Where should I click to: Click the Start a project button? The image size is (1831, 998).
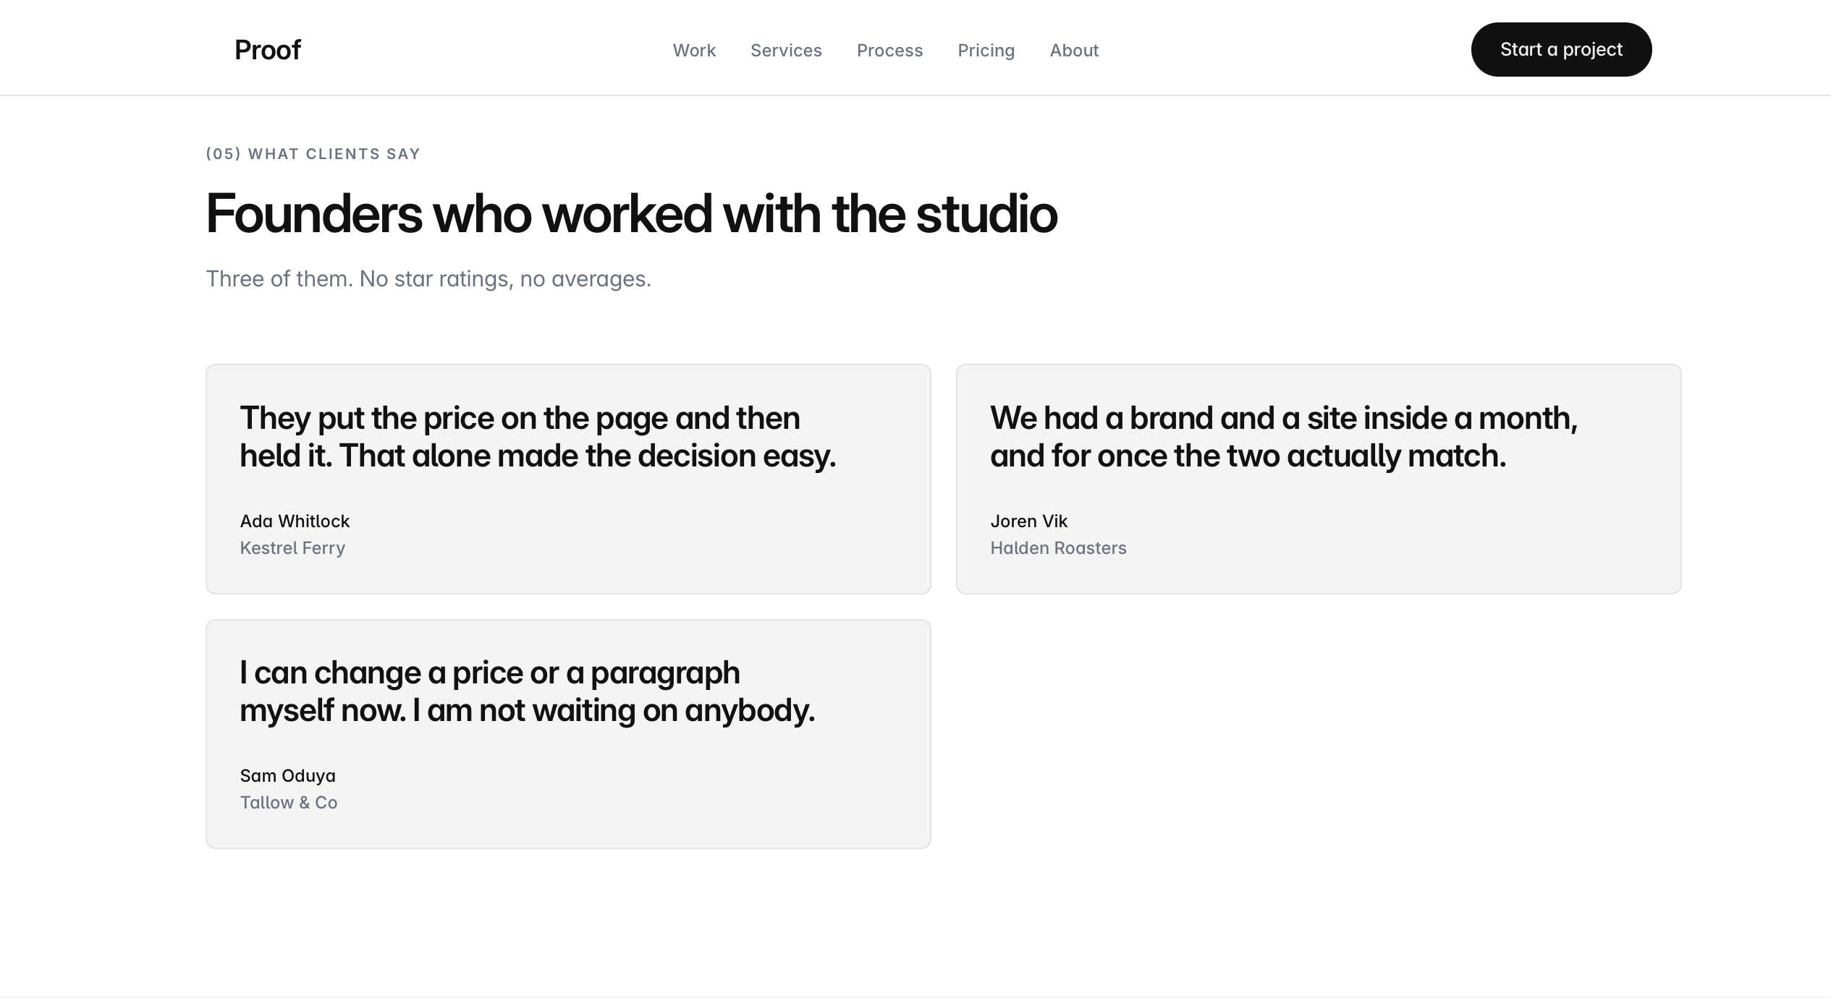[x=1561, y=49]
